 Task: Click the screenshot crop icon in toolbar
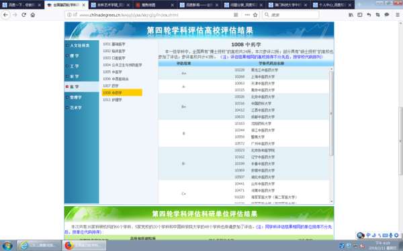point(377,15)
